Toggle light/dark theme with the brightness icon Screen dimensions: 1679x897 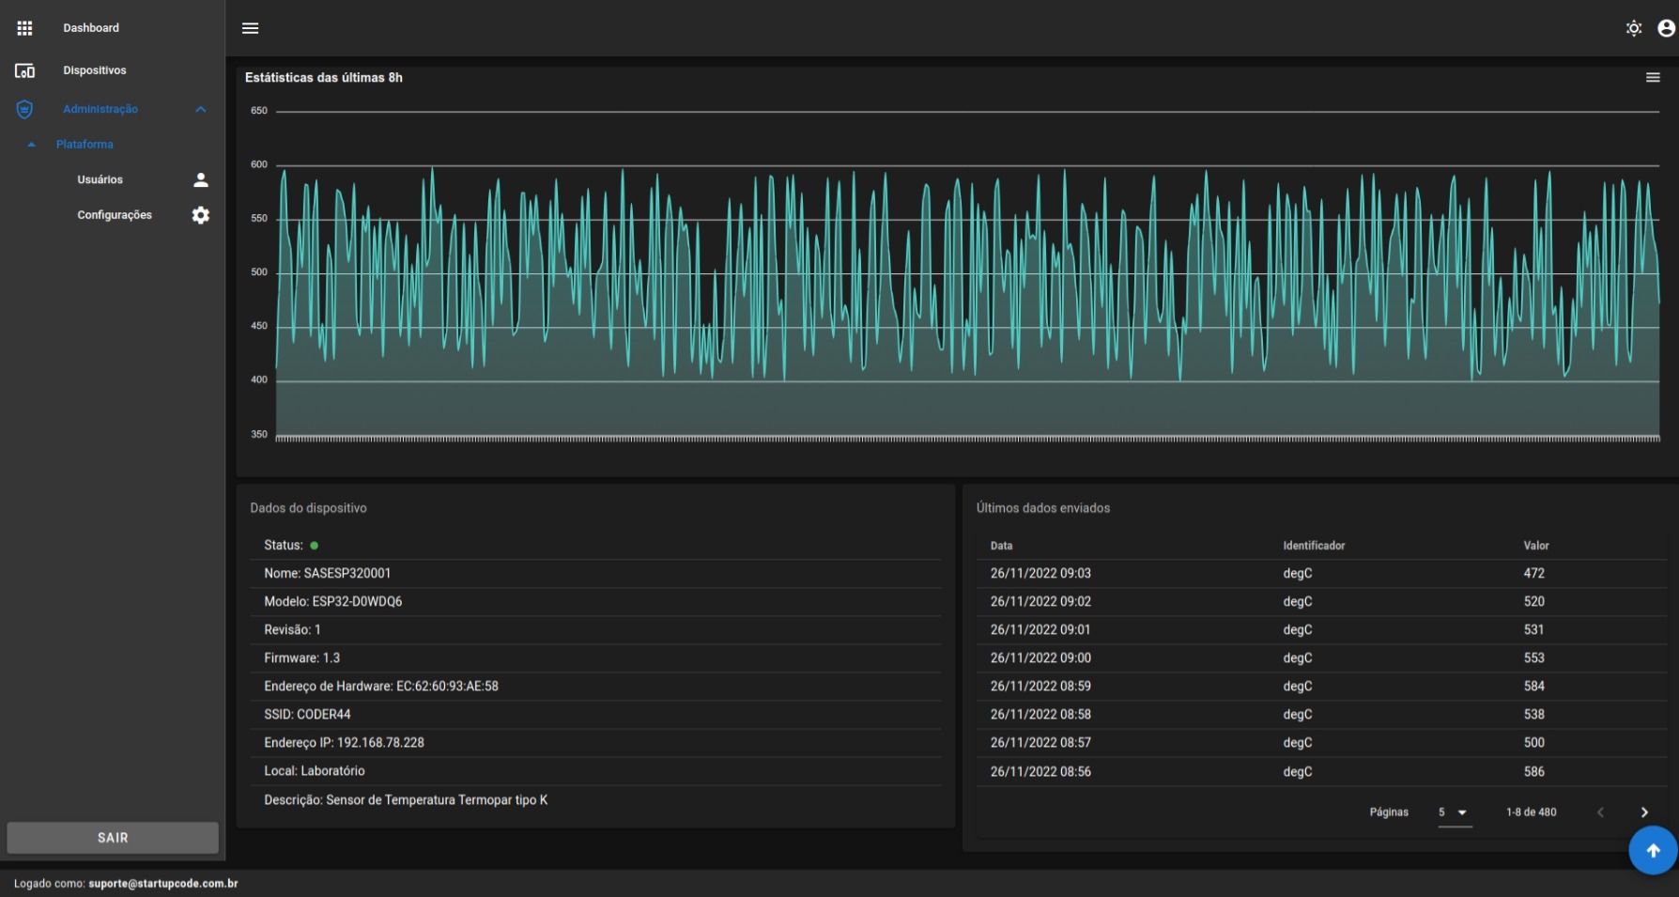pos(1633,28)
